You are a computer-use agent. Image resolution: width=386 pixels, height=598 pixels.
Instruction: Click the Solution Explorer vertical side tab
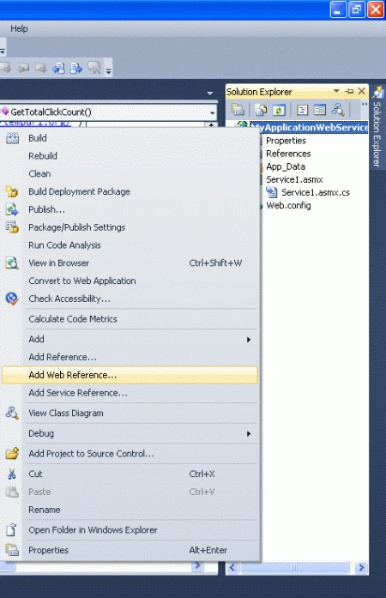click(377, 128)
